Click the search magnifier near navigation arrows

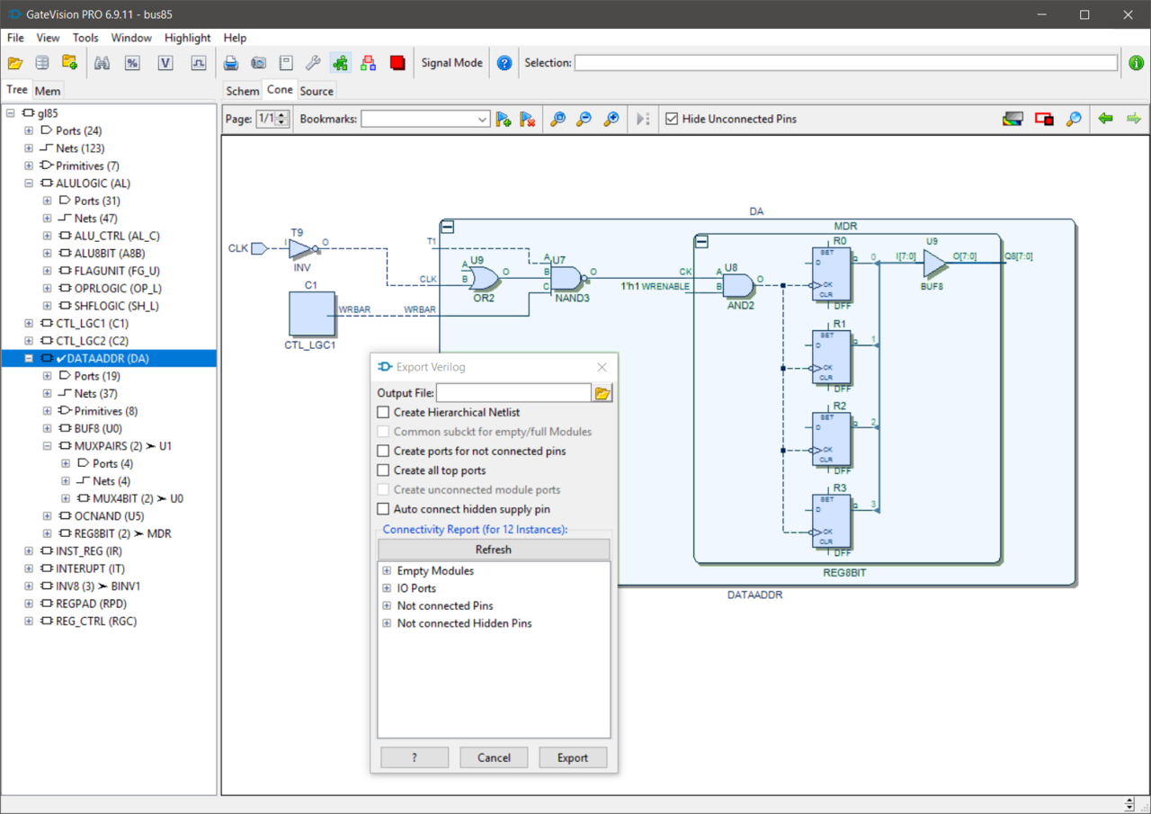coord(1074,119)
